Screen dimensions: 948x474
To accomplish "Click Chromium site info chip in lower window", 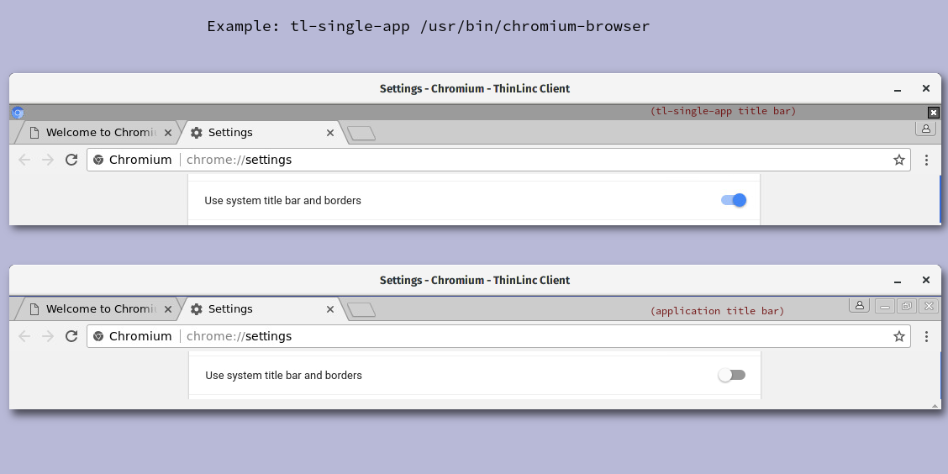I will (x=133, y=336).
